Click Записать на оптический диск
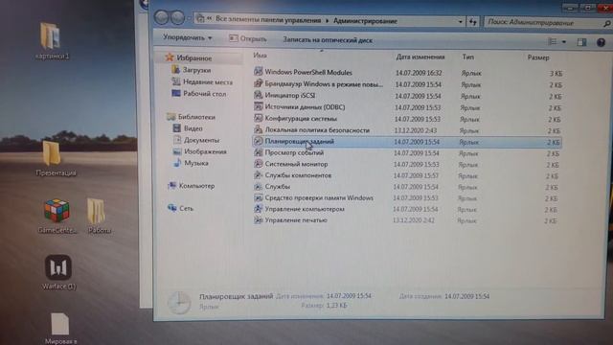The height and width of the screenshot is (345, 613). point(328,40)
